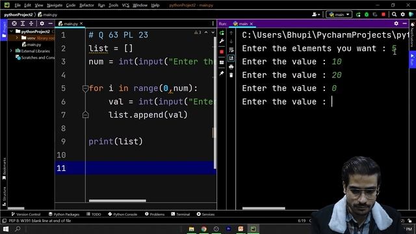Click the fold end marker on line 7
Viewport: 416px width, 234px height.
(x=85, y=114)
